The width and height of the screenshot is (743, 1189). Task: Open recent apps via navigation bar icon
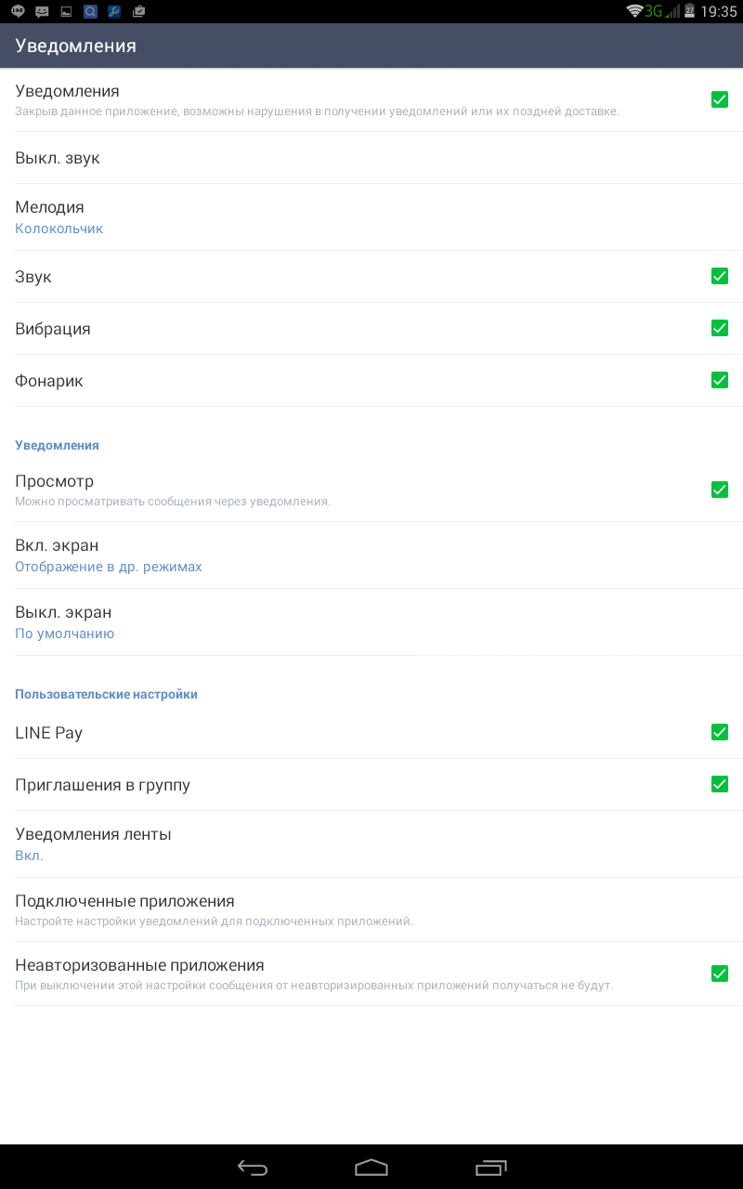[491, 1168]
